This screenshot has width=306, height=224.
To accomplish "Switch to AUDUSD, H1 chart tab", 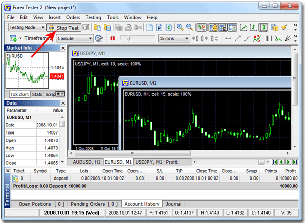I will 86,162.
